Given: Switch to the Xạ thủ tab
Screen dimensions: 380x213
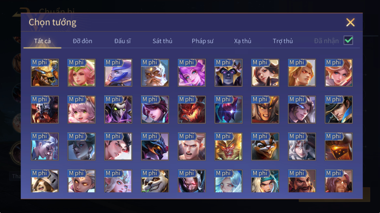Looking at the screenshot, I should (243, 41).
